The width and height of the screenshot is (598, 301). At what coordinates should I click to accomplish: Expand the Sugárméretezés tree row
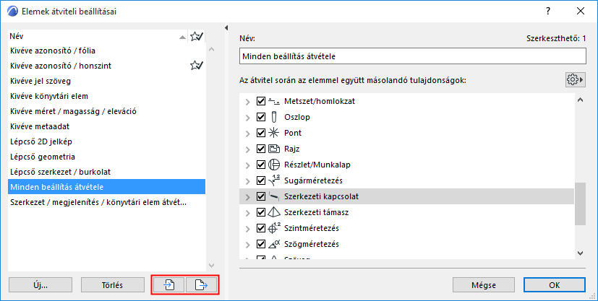[248, 180]
